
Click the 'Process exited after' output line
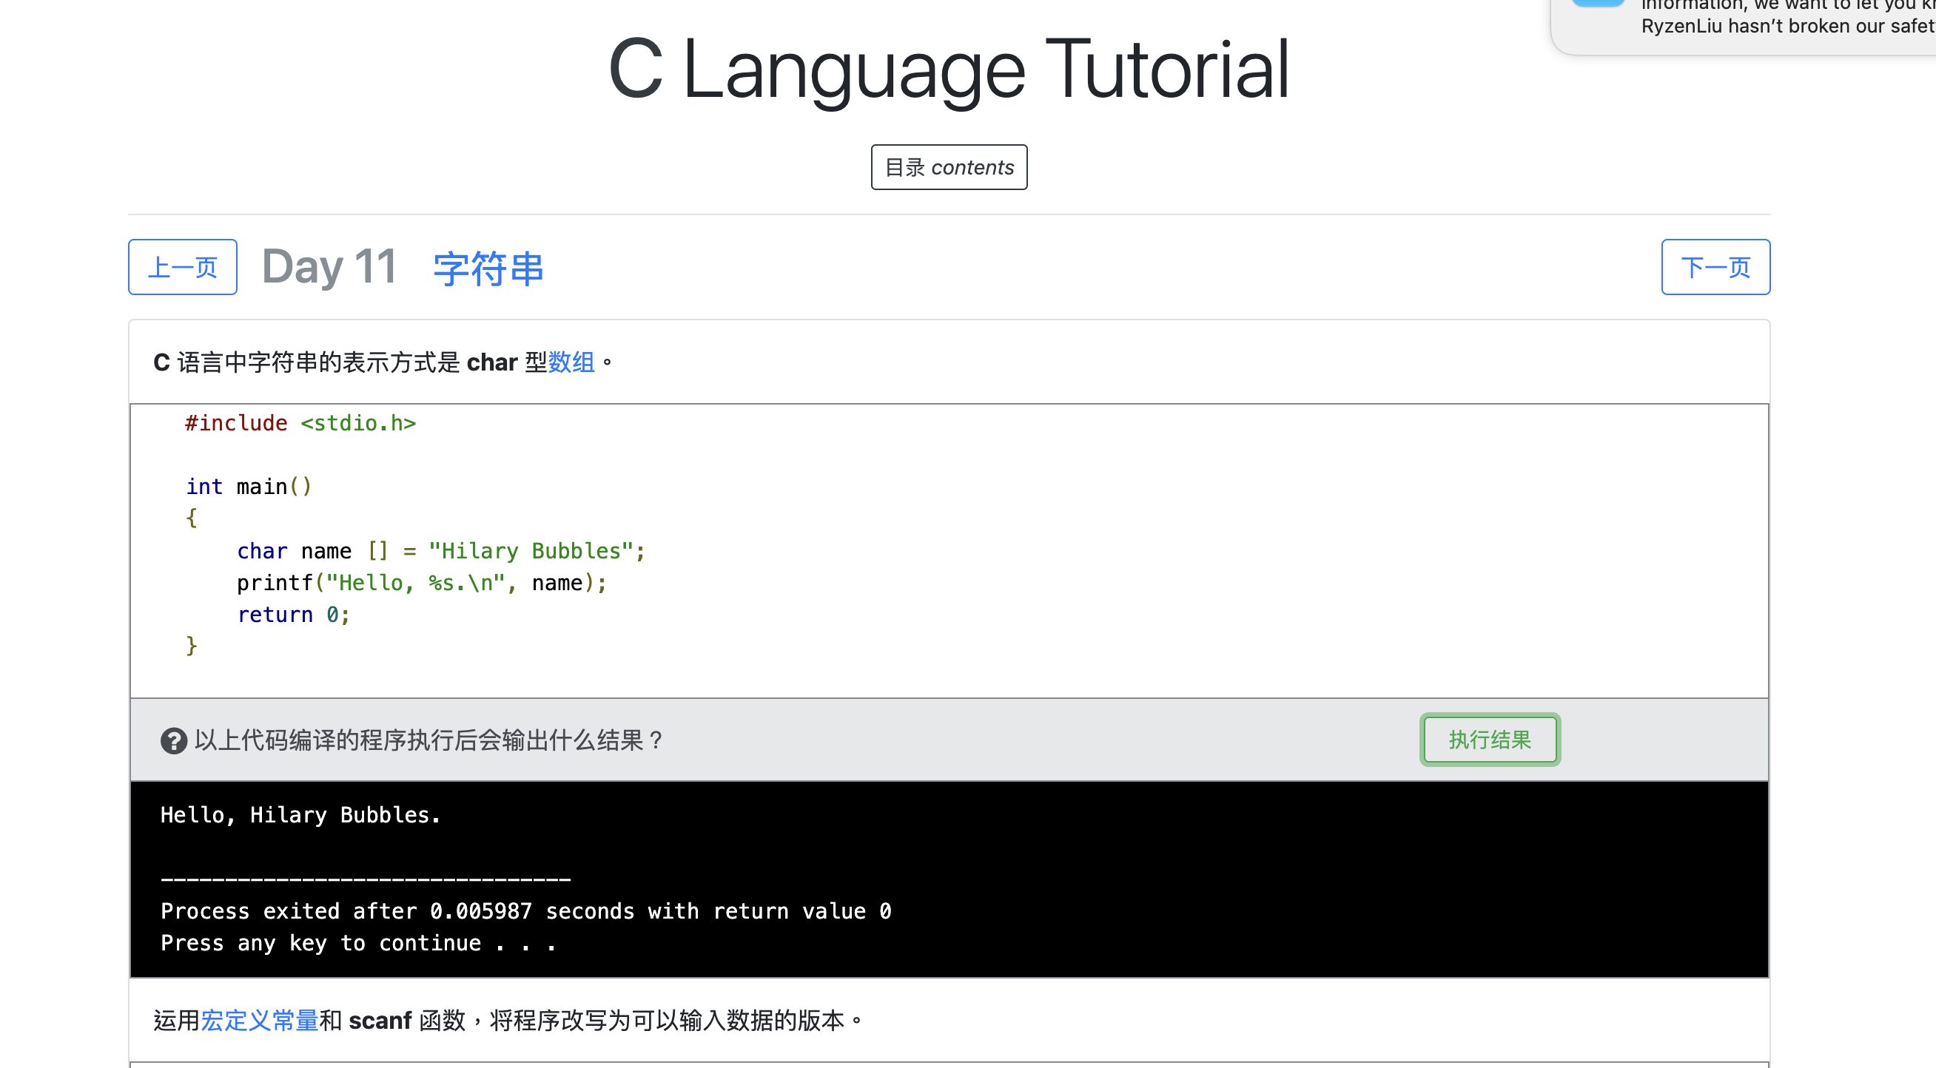pos(526,911)
